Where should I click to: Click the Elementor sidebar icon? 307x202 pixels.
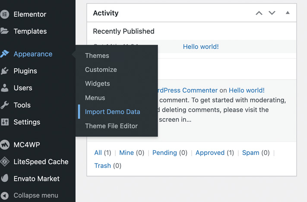coord(5,14)
